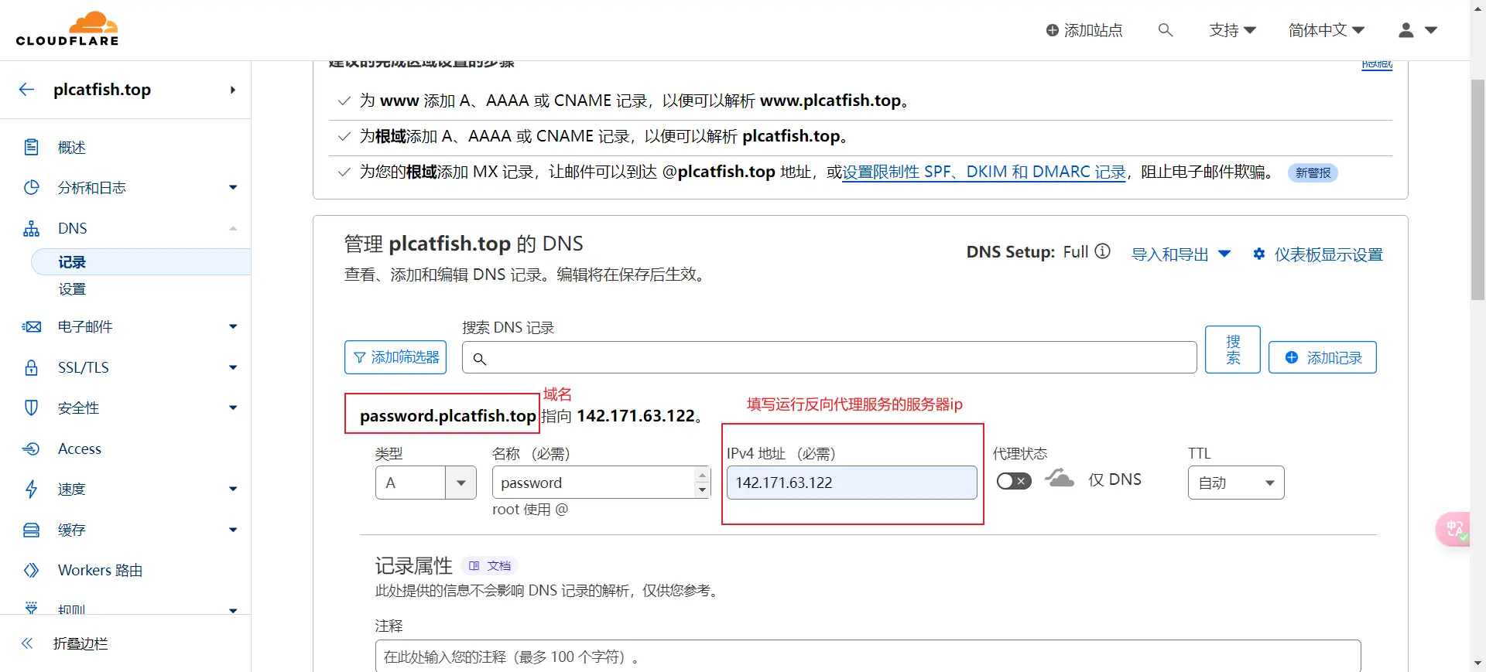1486x672 pixels.
Task: Open the header search magnifier icon
Action: click(x=1166, y=30)
